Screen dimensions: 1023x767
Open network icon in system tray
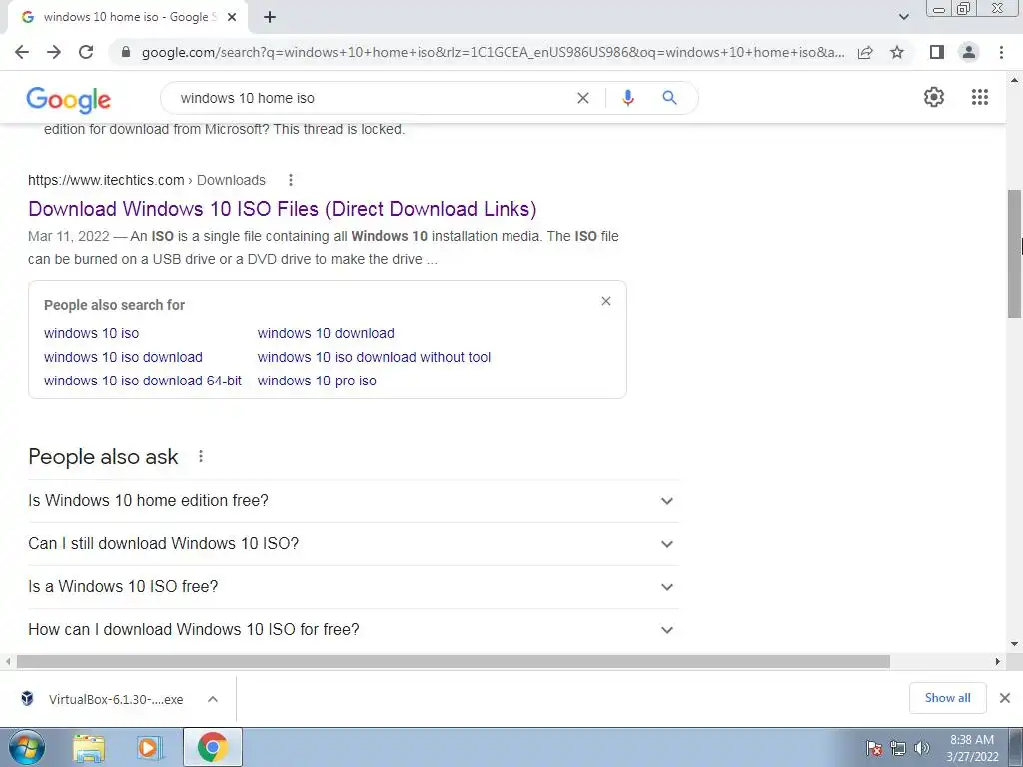pyautogui.click(x=898, y=748)
